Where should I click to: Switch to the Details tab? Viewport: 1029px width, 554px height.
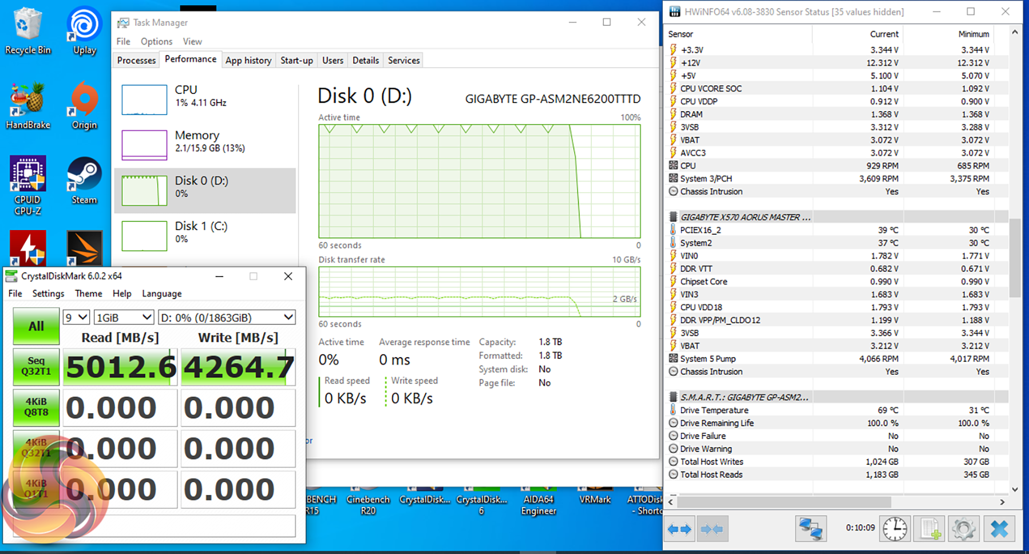[x=366, y=60]
